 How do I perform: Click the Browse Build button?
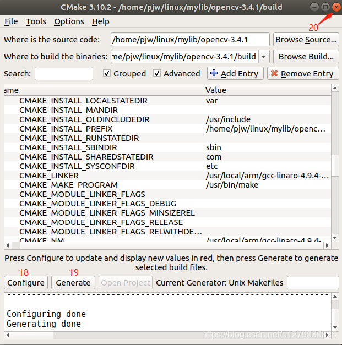coord(306,57)
